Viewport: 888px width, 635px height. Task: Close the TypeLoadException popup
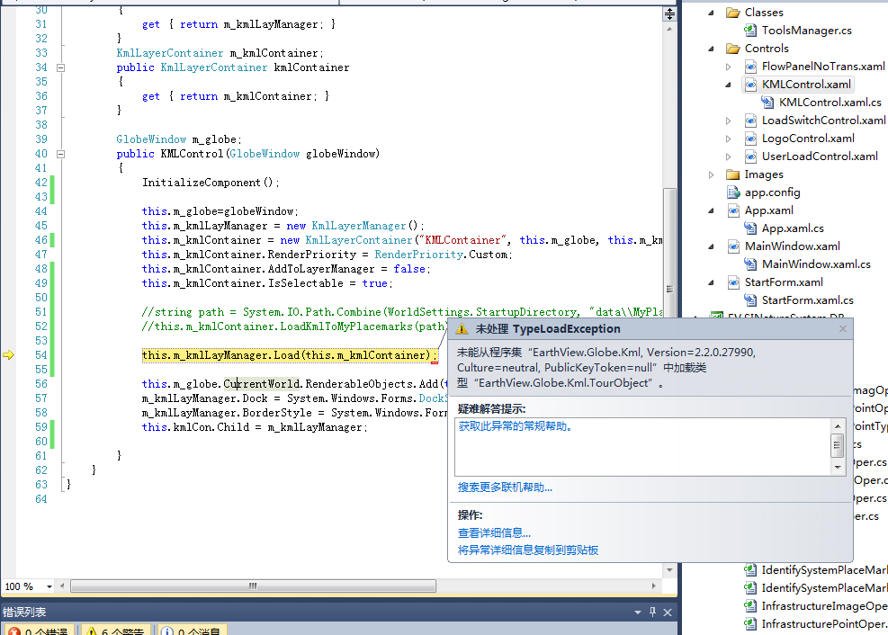pos(843,329)
